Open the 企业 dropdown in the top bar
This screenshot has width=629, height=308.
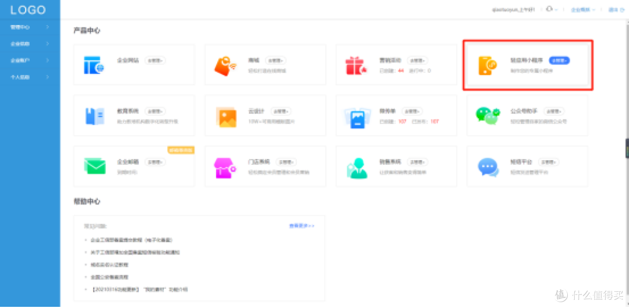(x=583, y=10)
